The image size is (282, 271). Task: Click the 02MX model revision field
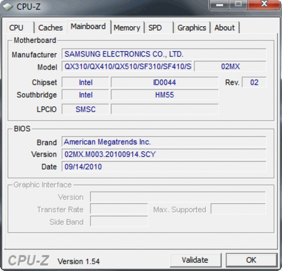tap(230, 66)
